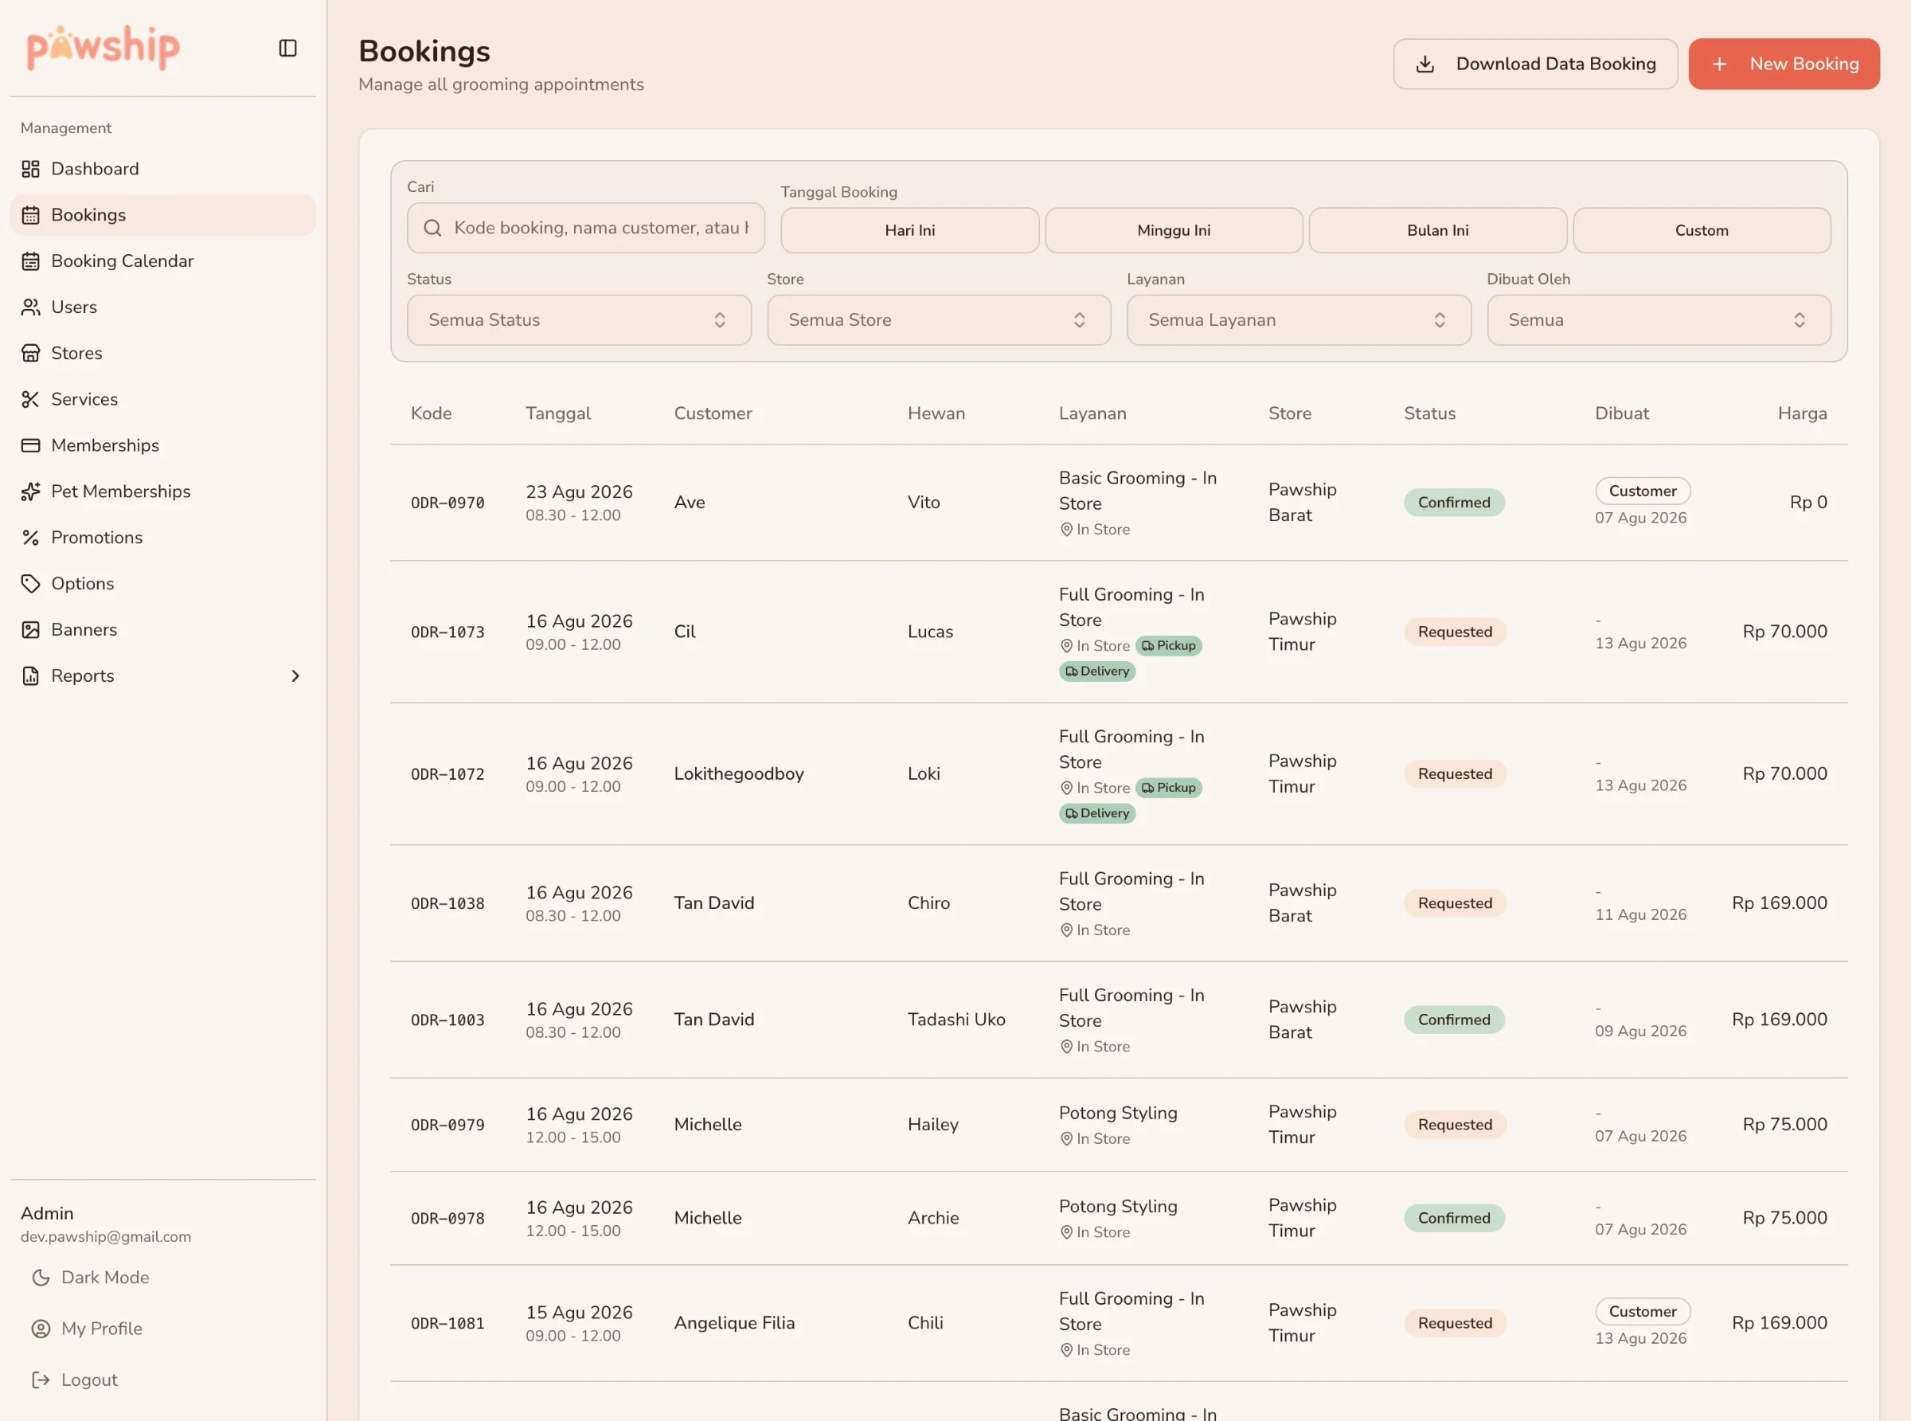Click the Rp 0 price for ODR-0970
Image resolution: width=1911 pixels, height=1421 pixels.
pos(1807,503)
